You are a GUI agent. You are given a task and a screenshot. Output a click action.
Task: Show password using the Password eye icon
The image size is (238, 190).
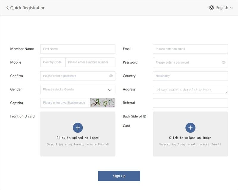pyautogui.click(x=223, y=62)
